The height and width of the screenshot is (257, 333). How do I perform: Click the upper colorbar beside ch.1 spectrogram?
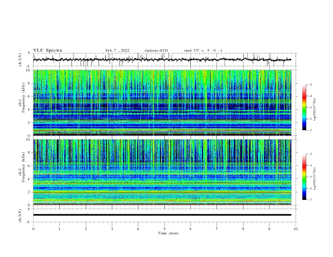point(304,107)
